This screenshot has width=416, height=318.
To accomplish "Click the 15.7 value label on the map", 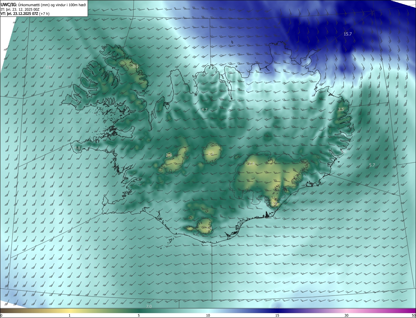I will (348, 34).
